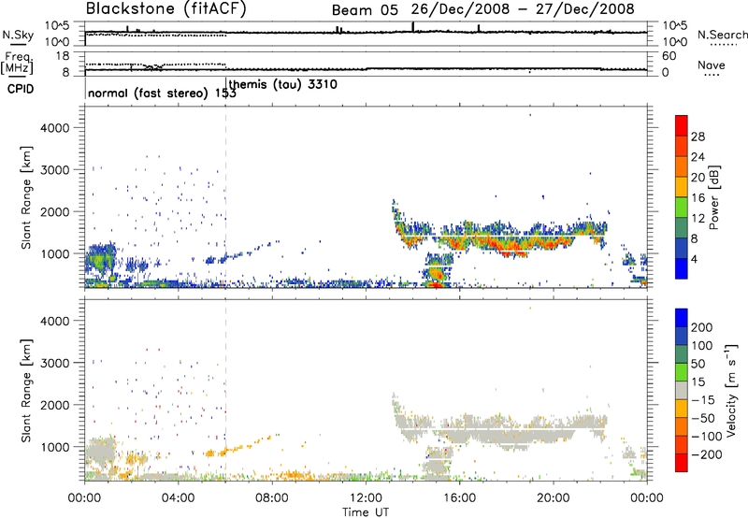The image size is (748, 518).
Task: Click the "1000" range tick in the velocity panel
Action: [54, 447]
